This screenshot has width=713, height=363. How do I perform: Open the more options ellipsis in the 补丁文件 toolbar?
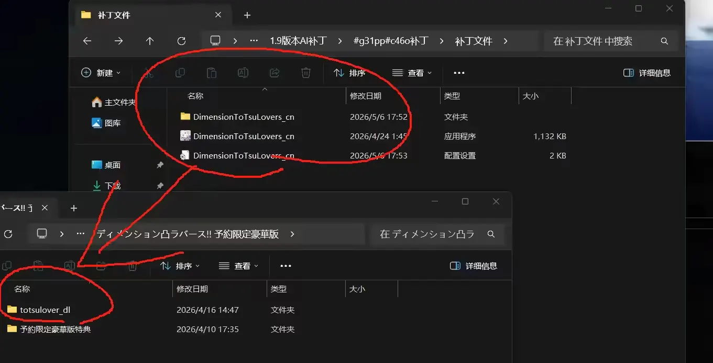pyautogui.click(x=459, y=73)
